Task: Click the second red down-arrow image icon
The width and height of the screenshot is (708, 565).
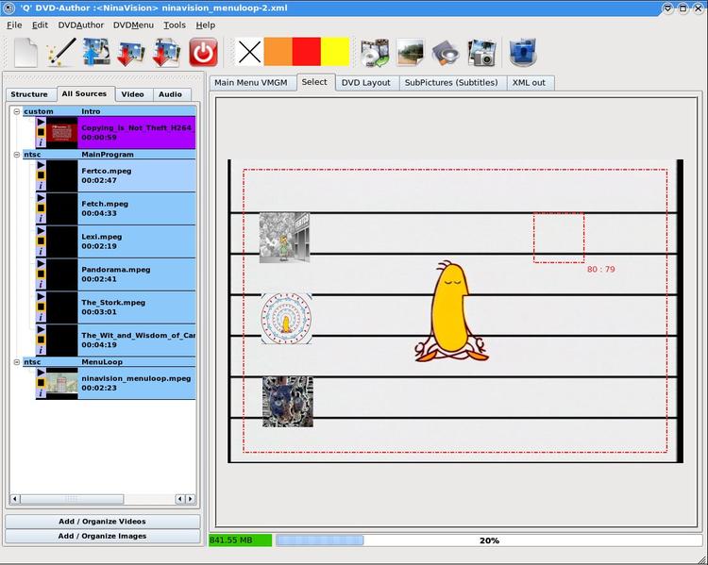Action: point(166,53)
